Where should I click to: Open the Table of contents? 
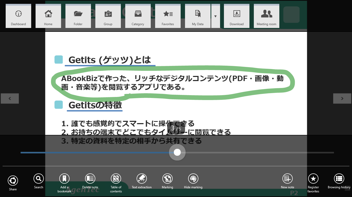[116, 179]
